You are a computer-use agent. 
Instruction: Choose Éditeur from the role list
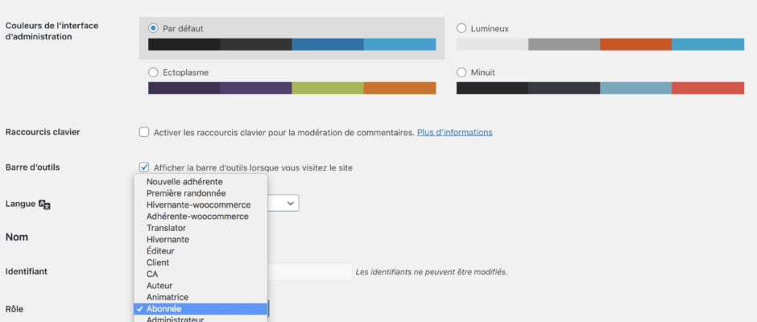160,251
